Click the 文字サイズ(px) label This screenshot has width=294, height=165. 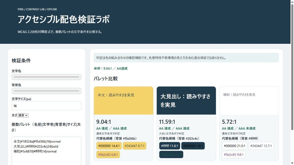coord(21,99)
